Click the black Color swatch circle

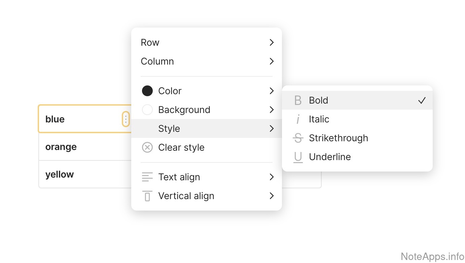(147, 91)
